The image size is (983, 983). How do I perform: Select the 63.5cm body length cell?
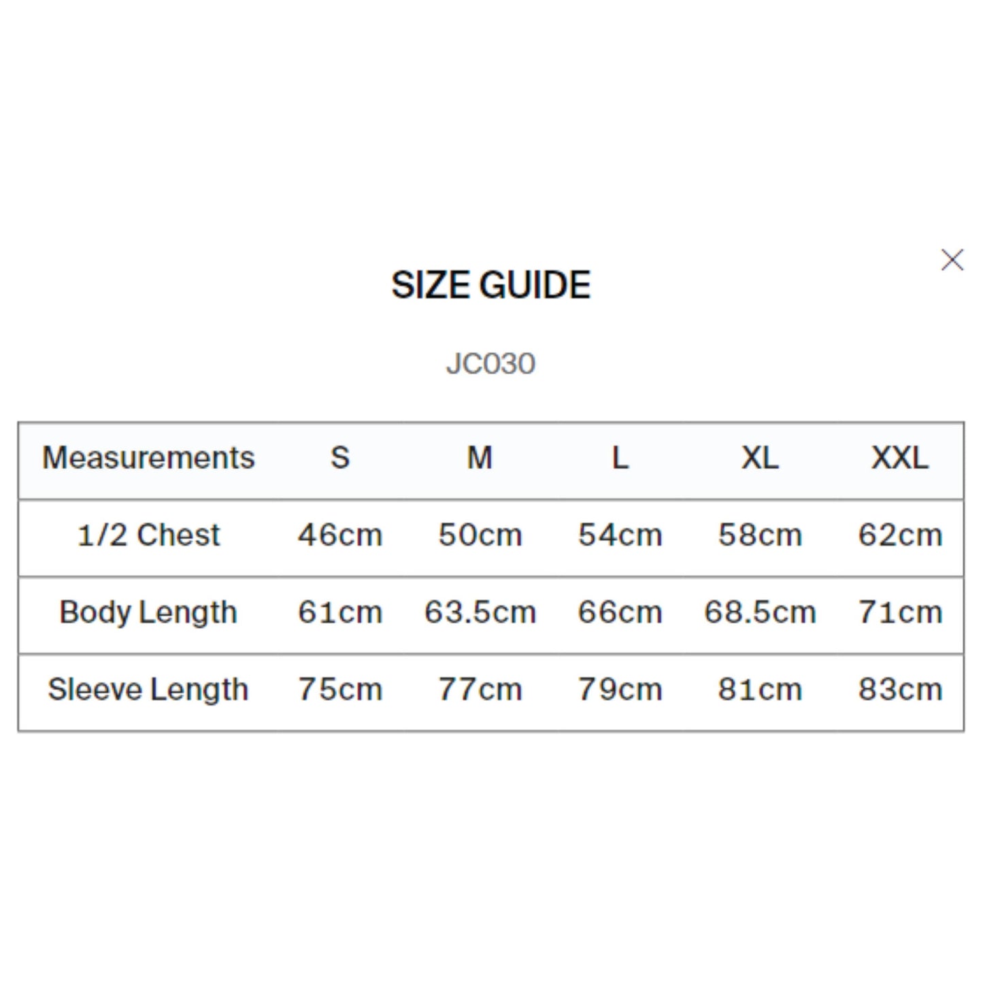click(480, 612)
